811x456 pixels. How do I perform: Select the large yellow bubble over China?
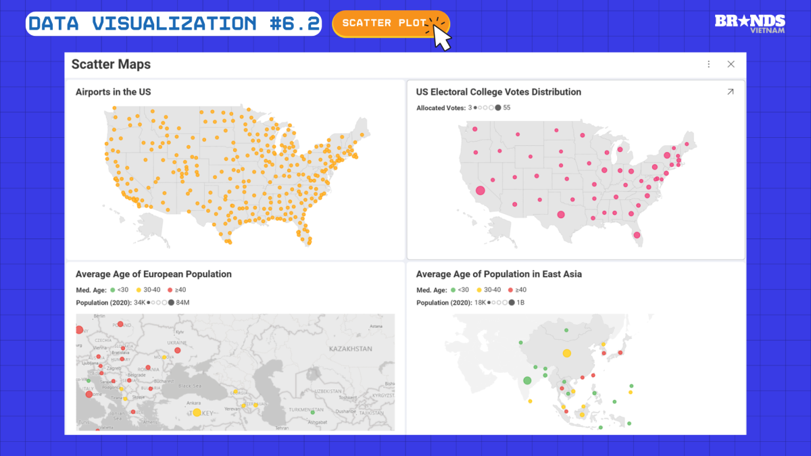point(567,353)
